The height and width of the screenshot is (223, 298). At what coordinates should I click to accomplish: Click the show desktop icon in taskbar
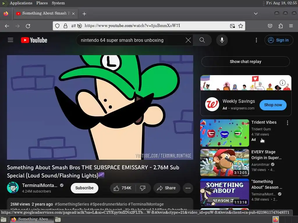3,220
